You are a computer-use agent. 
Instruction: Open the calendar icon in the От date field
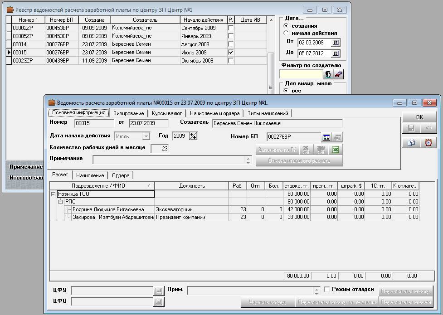(336, 43)
